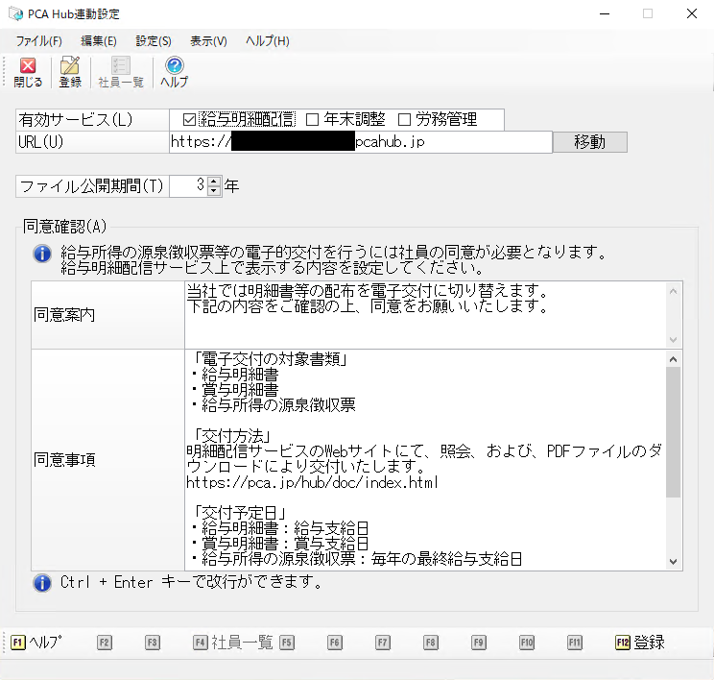Screen dimensions: 714x680
Task: Click the 同意確認(A) group label
Action: pos(64,226)
